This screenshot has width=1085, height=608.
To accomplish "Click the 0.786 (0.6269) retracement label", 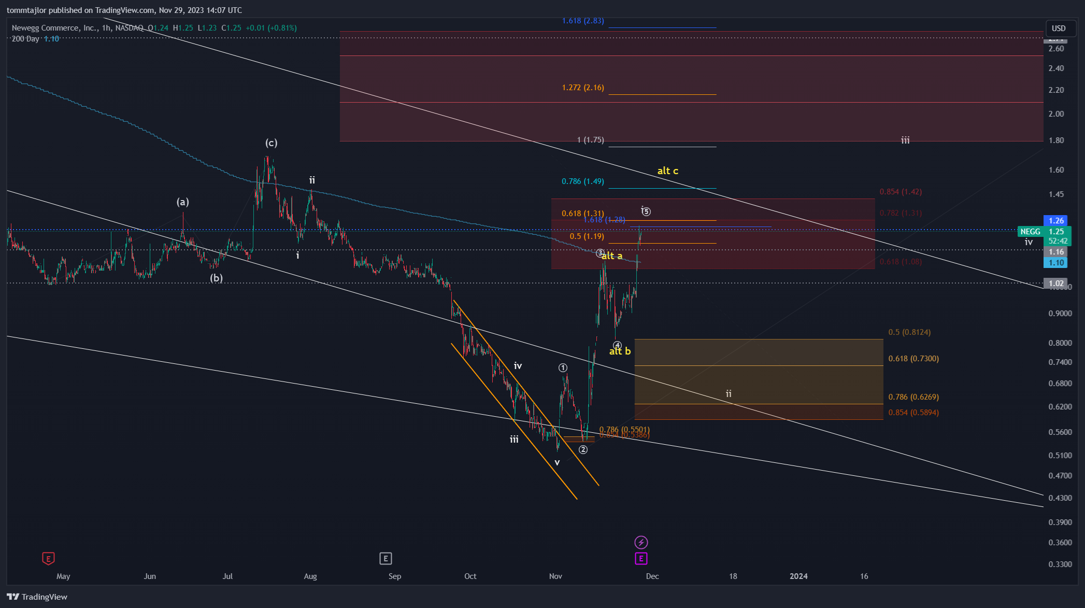I will tap(913, 397).
